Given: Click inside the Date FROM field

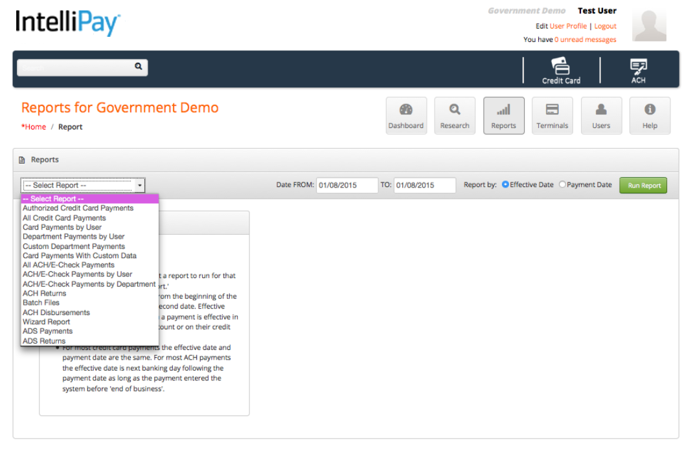Looking at the screenshot, I should 346,185.
